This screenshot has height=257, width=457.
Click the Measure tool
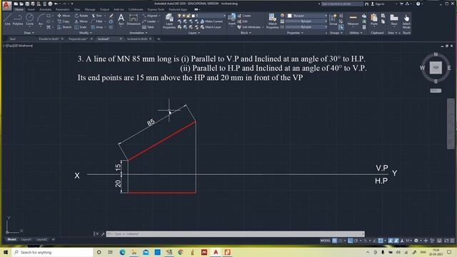tap(353, 20)
